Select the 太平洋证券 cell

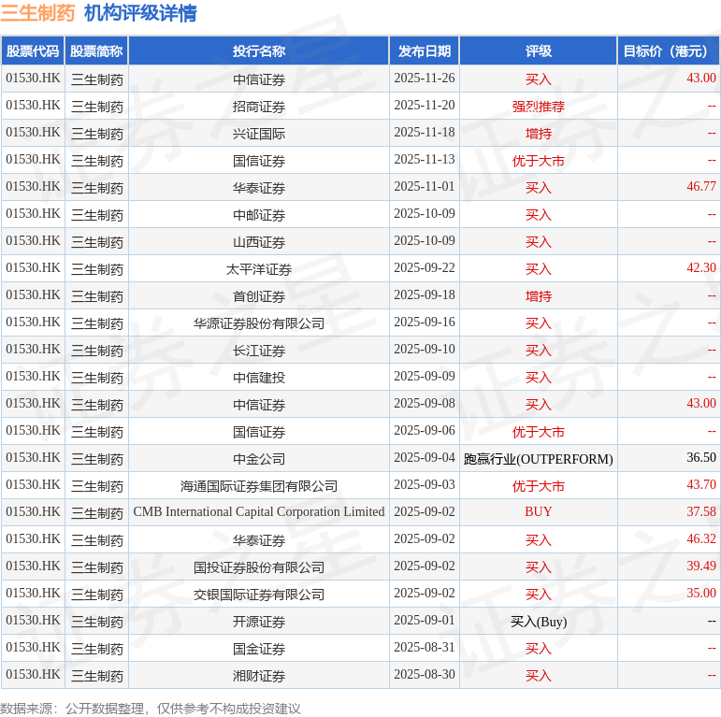tap(259, 269)
